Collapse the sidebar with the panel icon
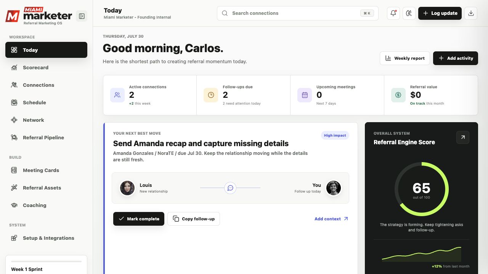Viewport: 488px width, 274px height. click(82, 16)
